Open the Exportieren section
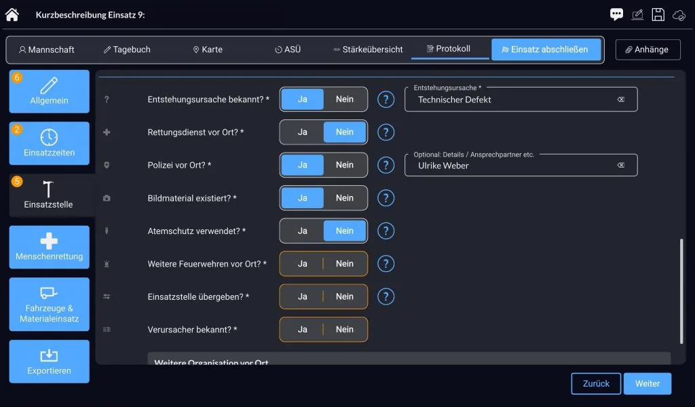Viewport: 695px width, 407px height. [49, 362]
